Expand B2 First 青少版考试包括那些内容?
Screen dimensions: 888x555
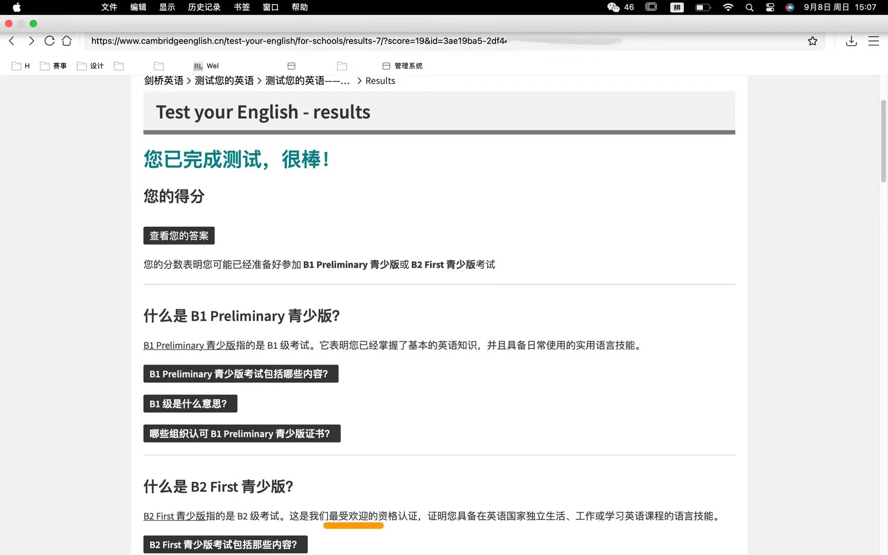click(x=225, y=544)
